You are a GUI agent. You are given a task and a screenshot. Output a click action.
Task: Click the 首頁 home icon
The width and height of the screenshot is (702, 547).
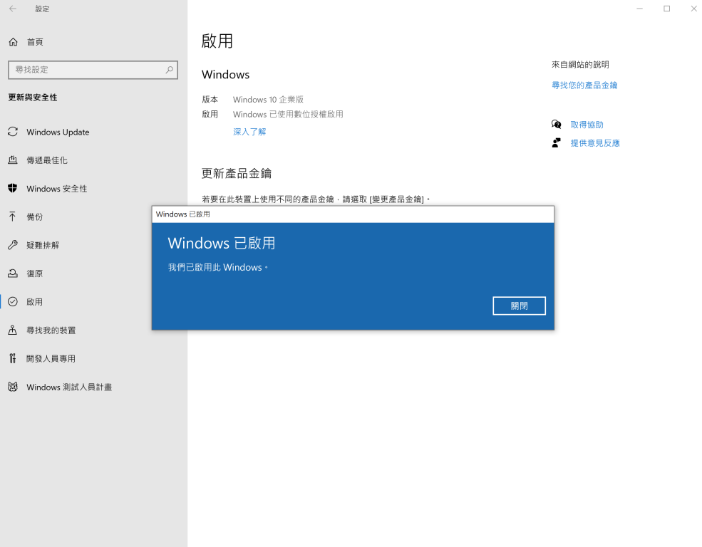pyautogui.click(x=13, y=42)
